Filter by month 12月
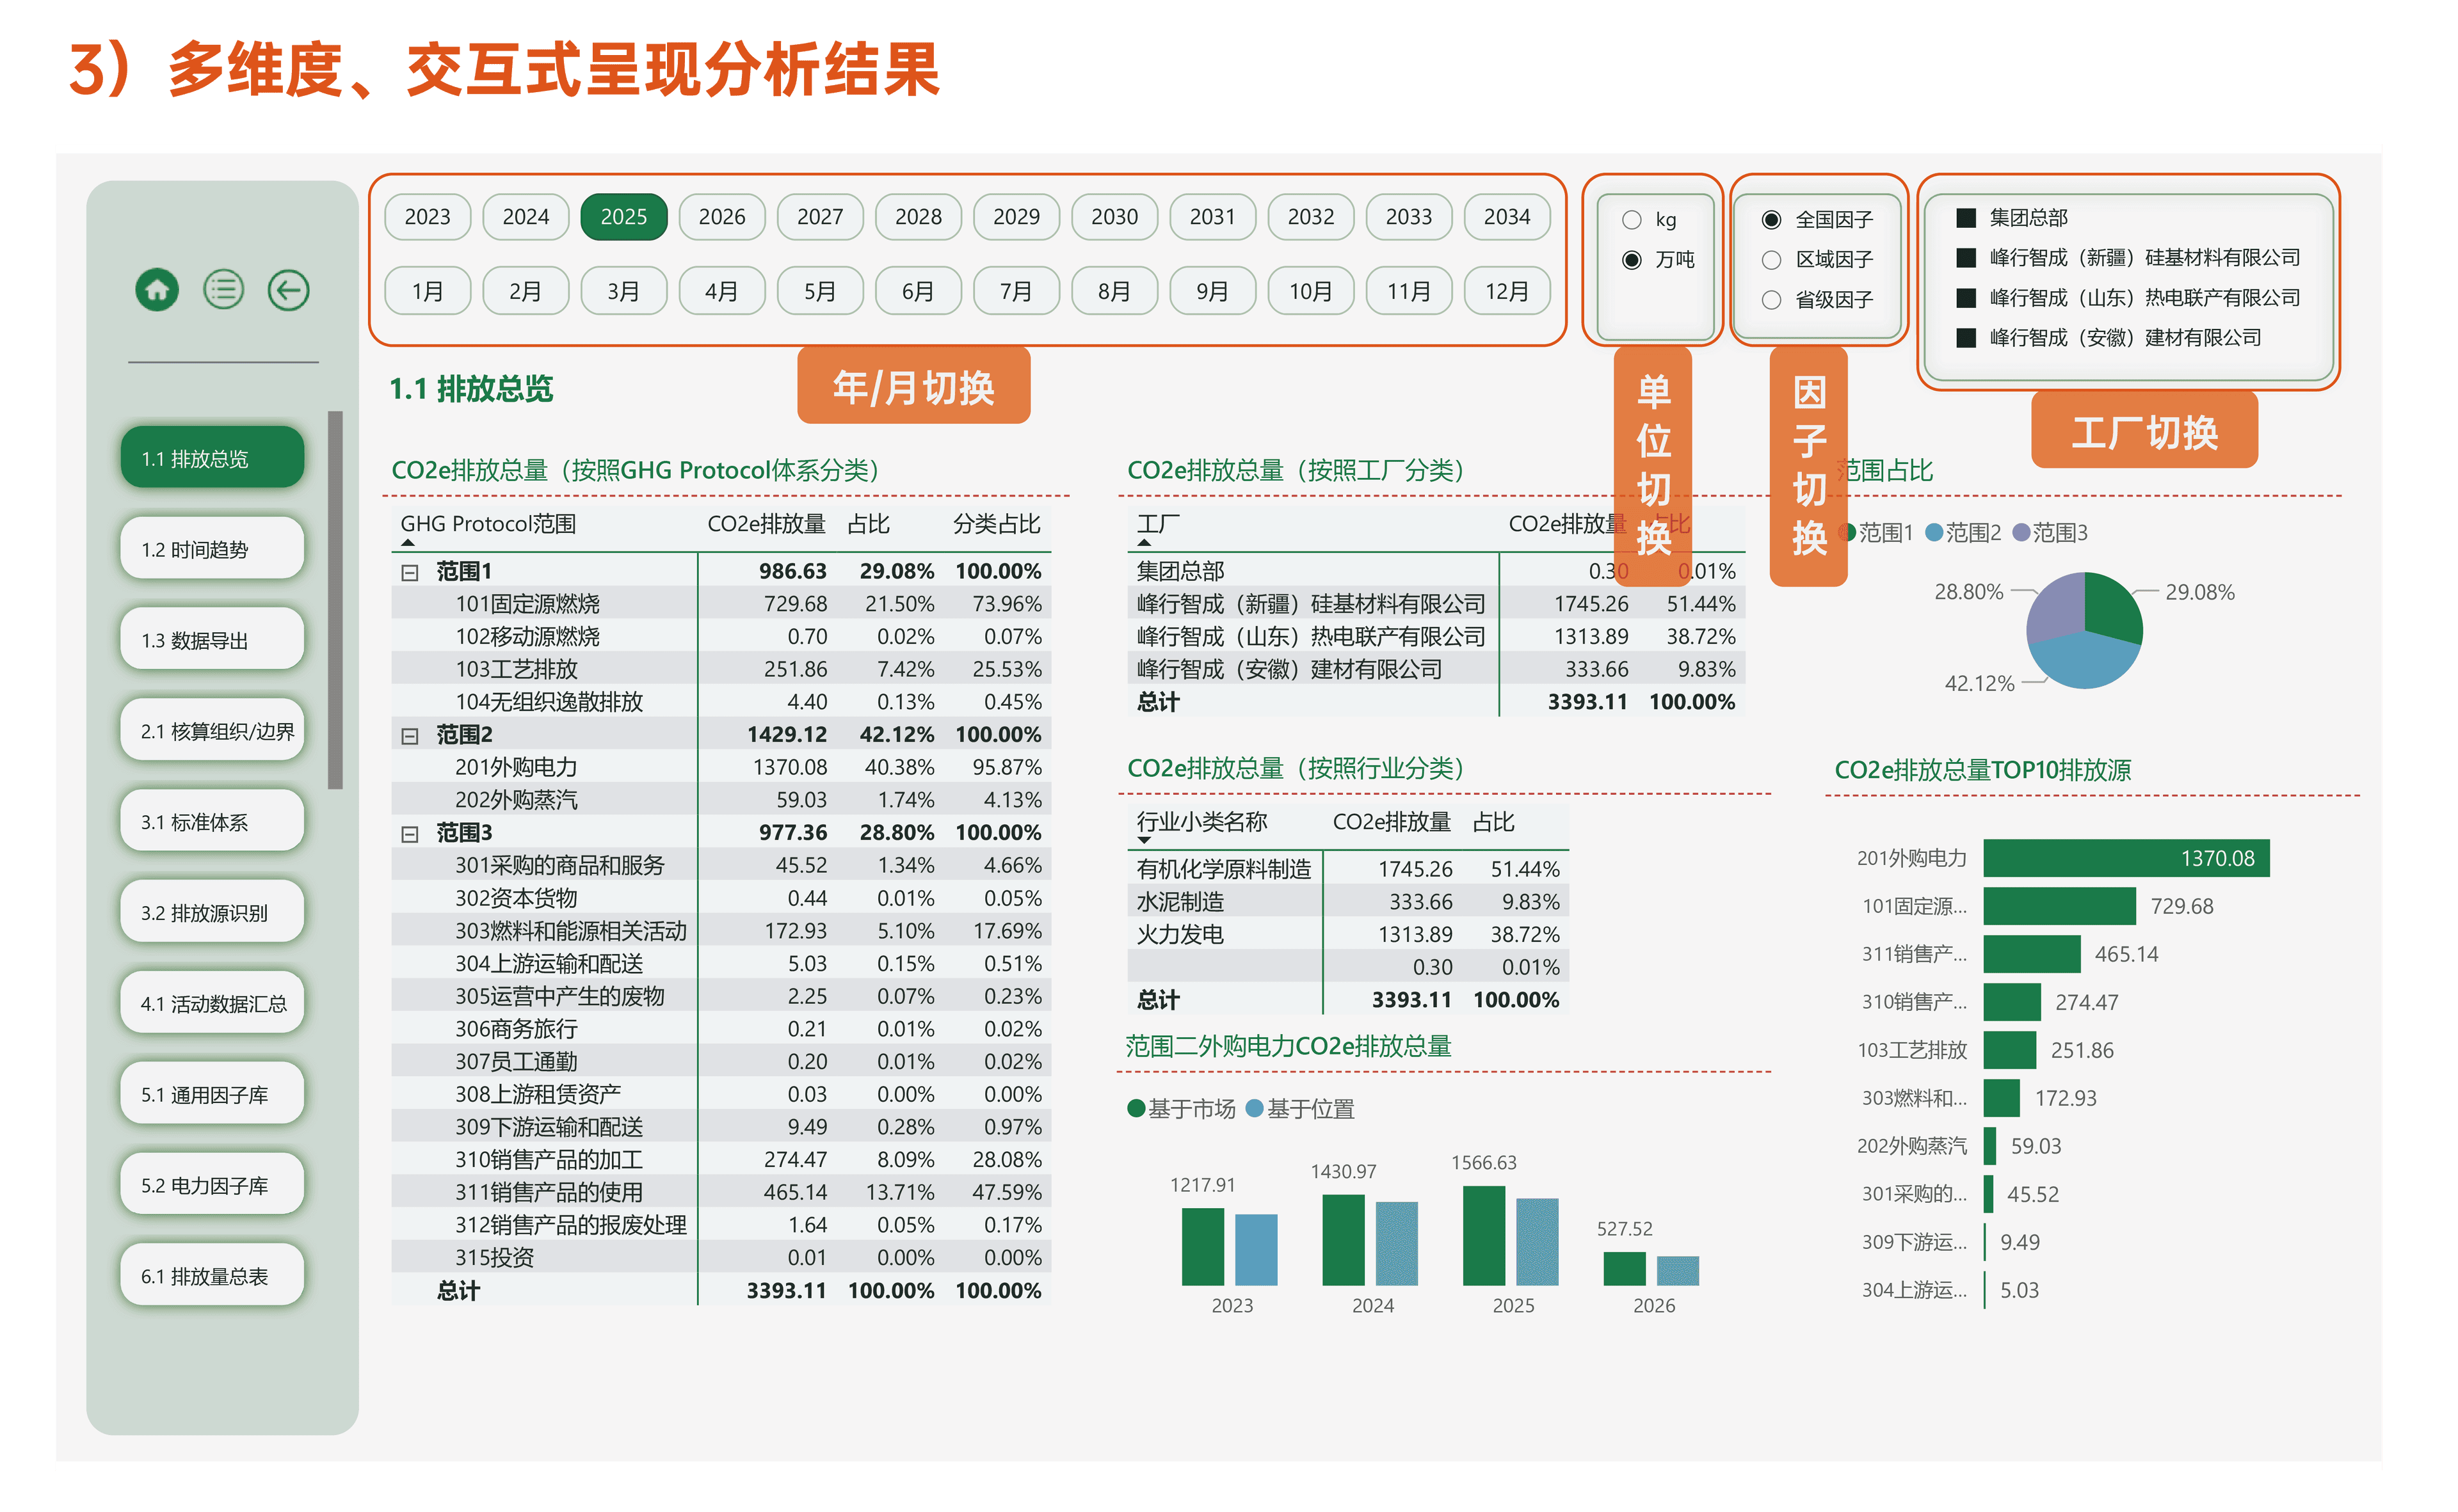The width and height of the screenshot is (2458, 1512). (x=1507, y=291)
